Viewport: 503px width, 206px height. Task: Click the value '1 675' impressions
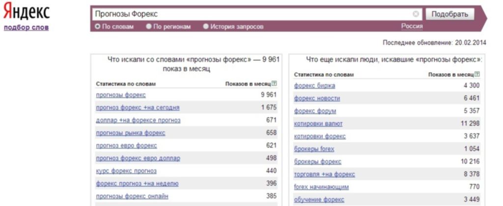pos(269,107)
